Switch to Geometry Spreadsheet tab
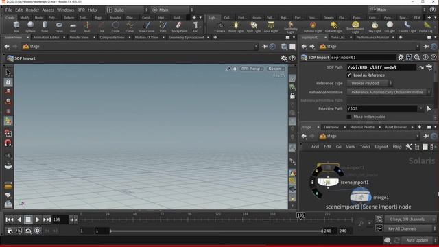 click(x=186, y=37)
